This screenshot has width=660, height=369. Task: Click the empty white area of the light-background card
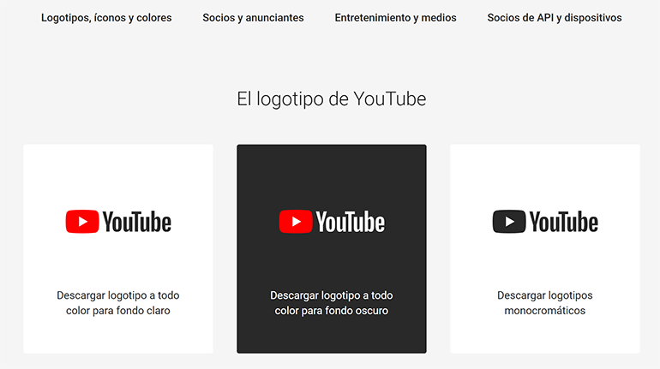point(118,171)
